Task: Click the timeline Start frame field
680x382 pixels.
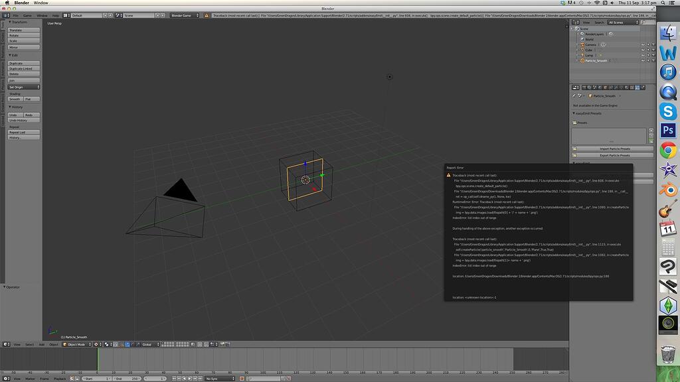Action: 96,379
